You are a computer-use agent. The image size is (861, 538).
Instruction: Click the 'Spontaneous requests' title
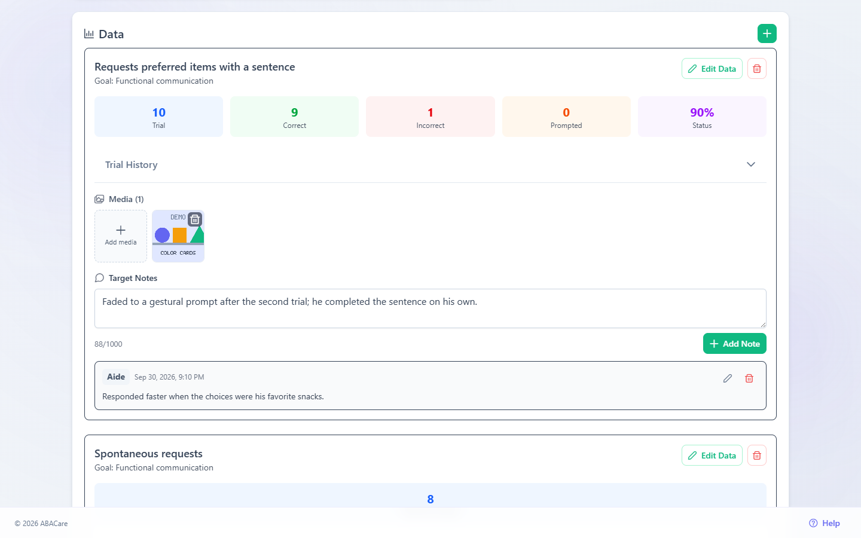click(148, 454)
